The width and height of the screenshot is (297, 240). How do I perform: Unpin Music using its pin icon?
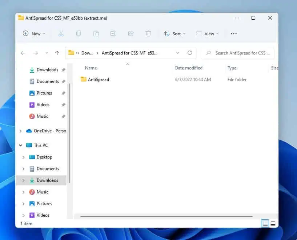coord(64,116)
